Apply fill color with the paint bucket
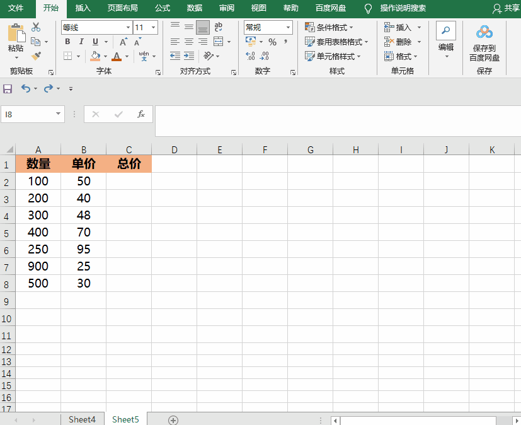The width and height of the screenshot is (521, 425). tap(95, 56)
